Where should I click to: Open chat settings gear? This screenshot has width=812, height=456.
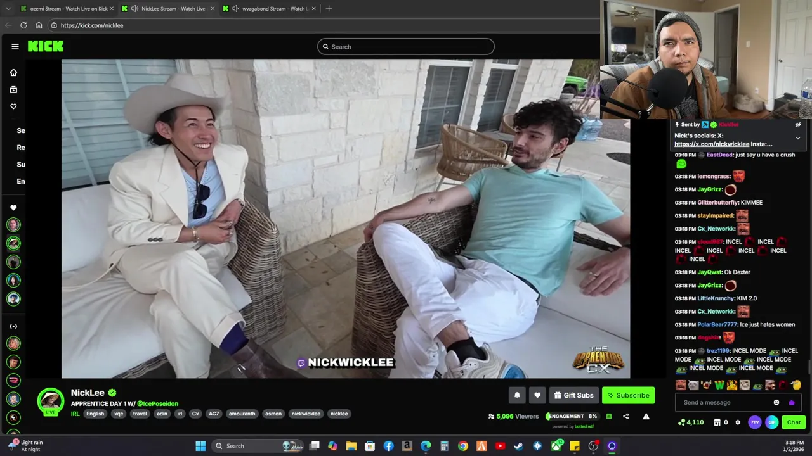point(737,422)
